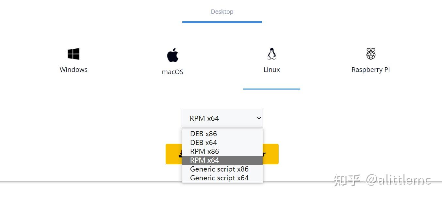
Task: Switch to the Desktop tab
Action: pos(222,11)
